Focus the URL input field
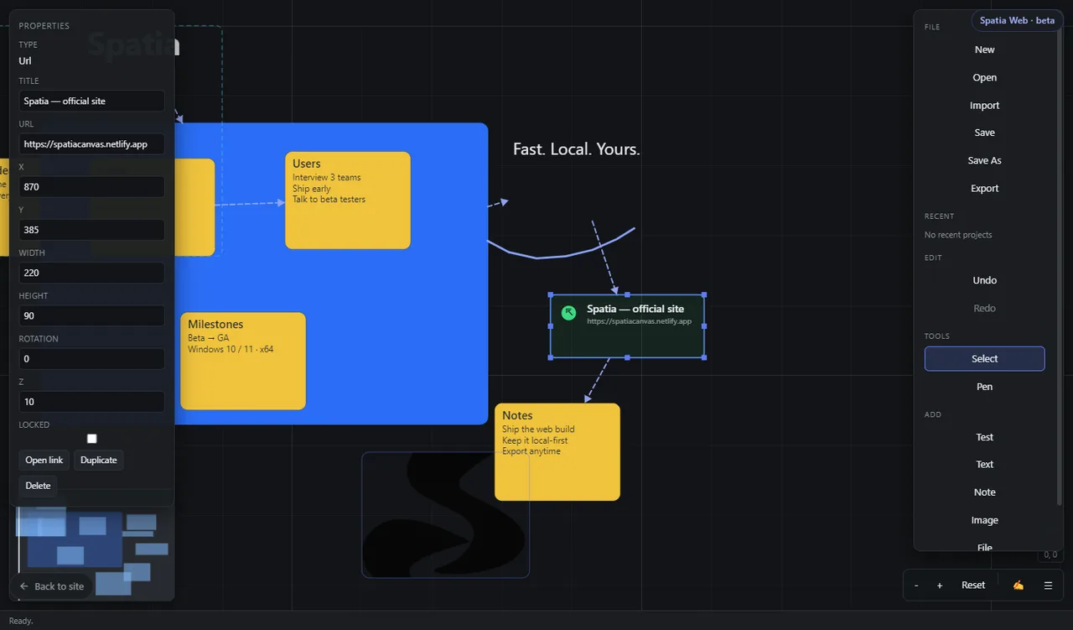Image resolution: width=1073 pixels, height=630 pixels. point(92,144)
